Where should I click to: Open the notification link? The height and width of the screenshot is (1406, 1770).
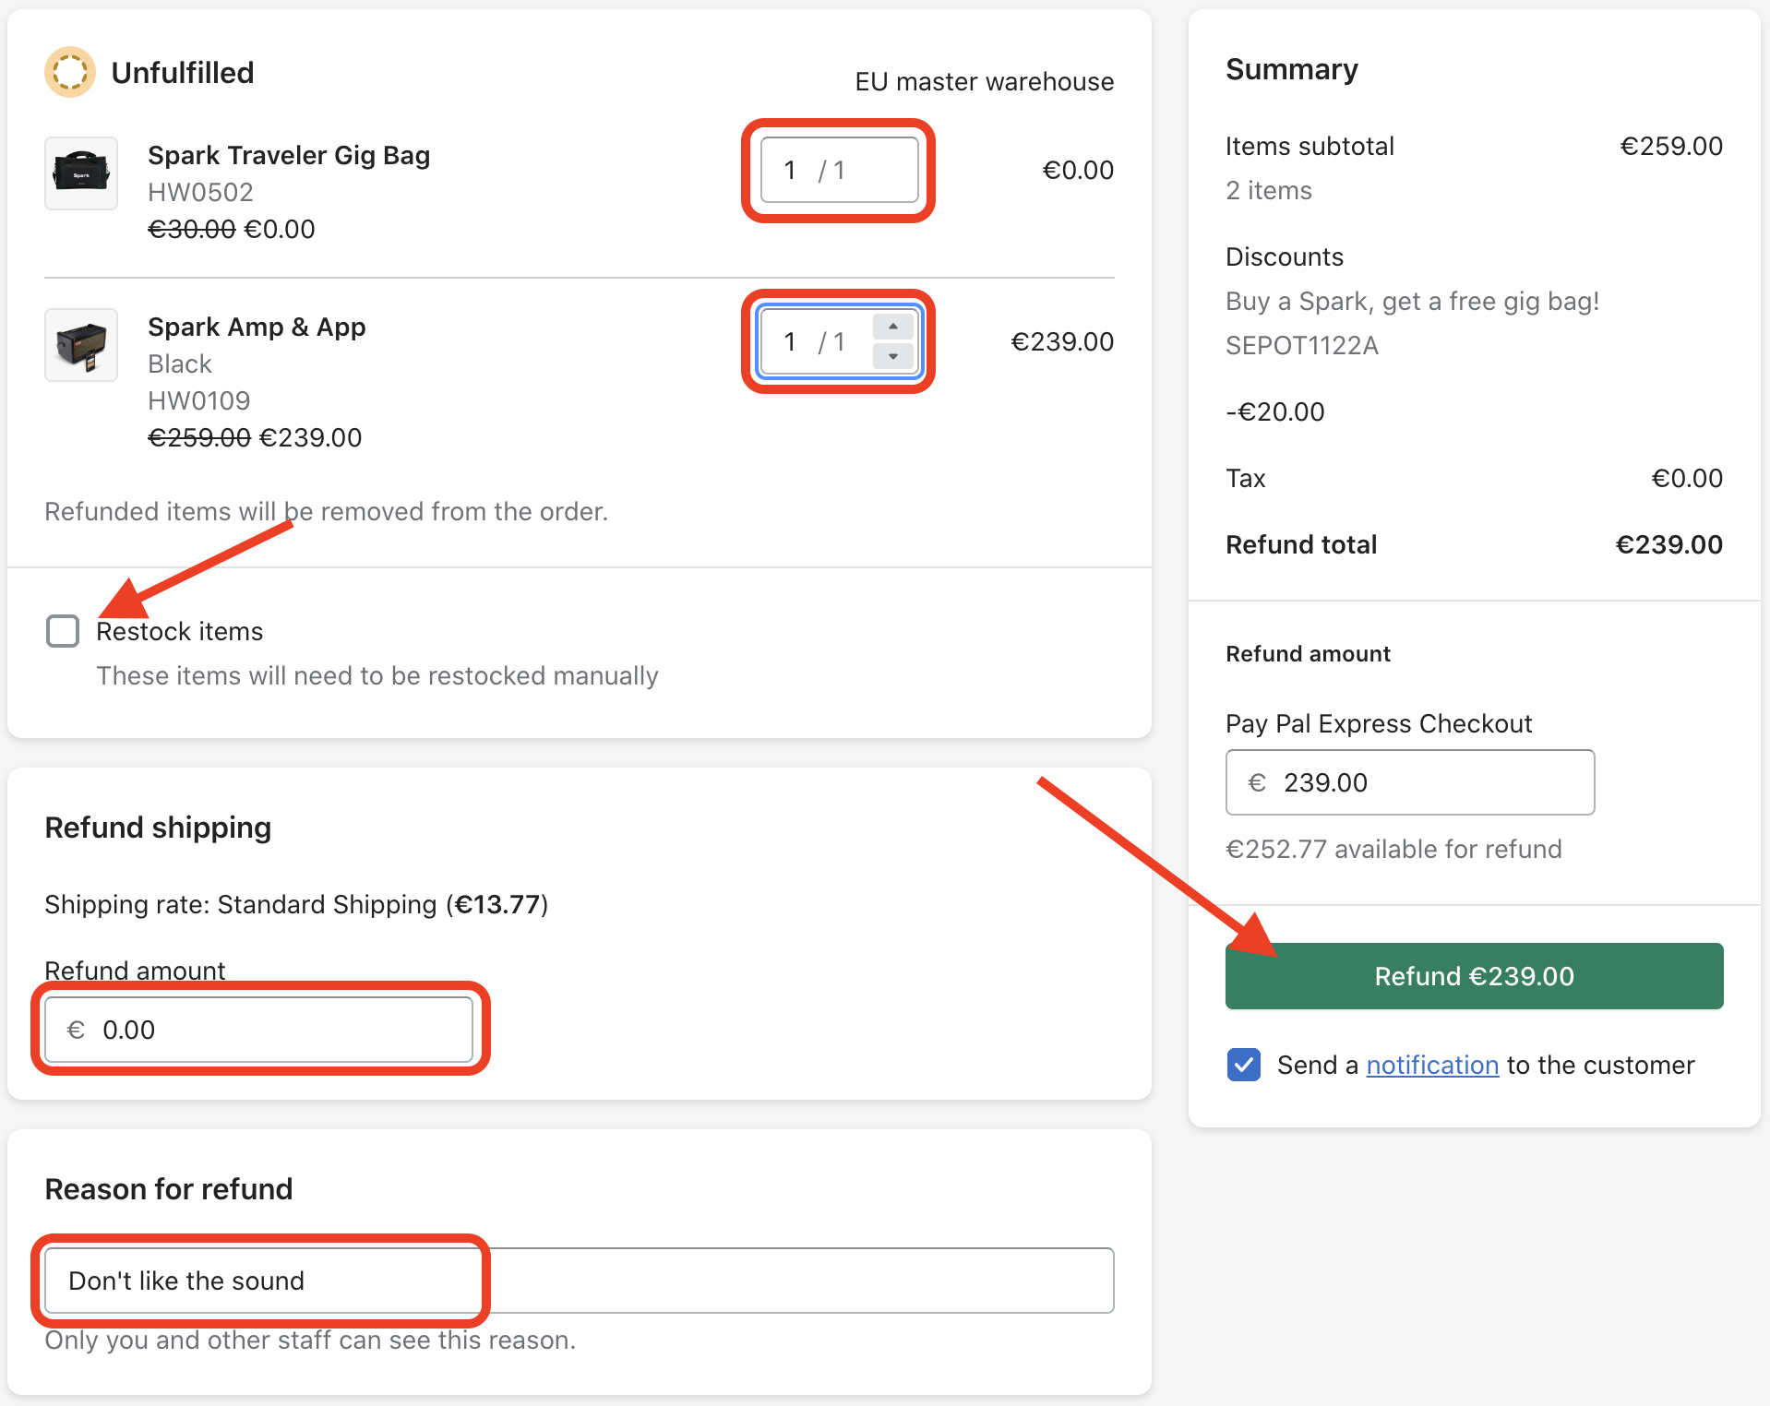coord(1432,1065)
